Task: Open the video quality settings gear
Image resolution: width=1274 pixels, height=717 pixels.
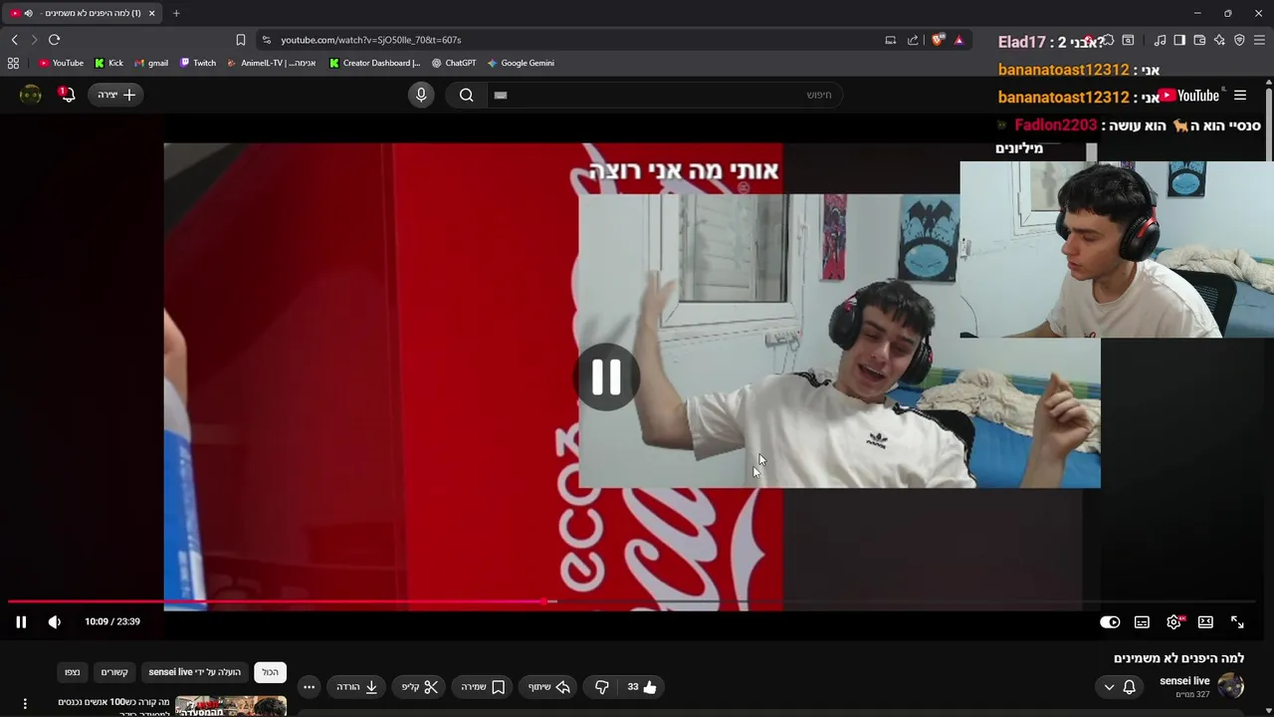Action: pyautogui.click(x=1173, y=621)
